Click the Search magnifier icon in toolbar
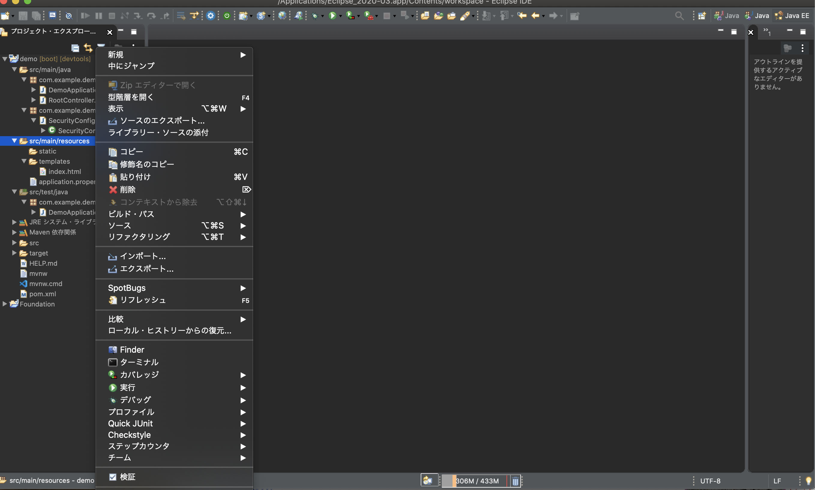815x490 pixels. click(679, 16)
